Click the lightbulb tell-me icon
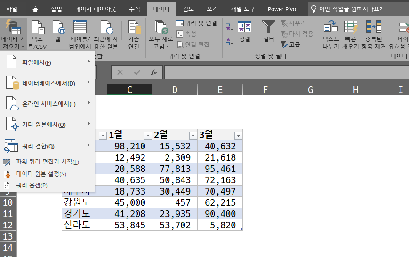The height and width of the screenshot is (257, 409). 313,9
